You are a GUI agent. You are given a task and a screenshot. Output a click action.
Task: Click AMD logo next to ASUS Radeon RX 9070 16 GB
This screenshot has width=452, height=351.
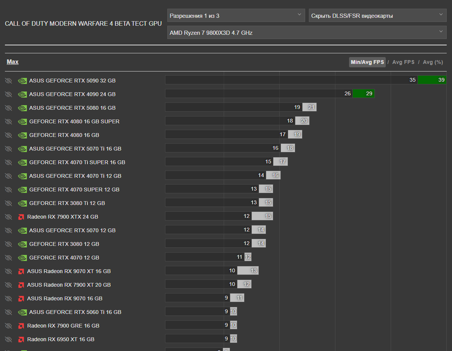point(21,299)
